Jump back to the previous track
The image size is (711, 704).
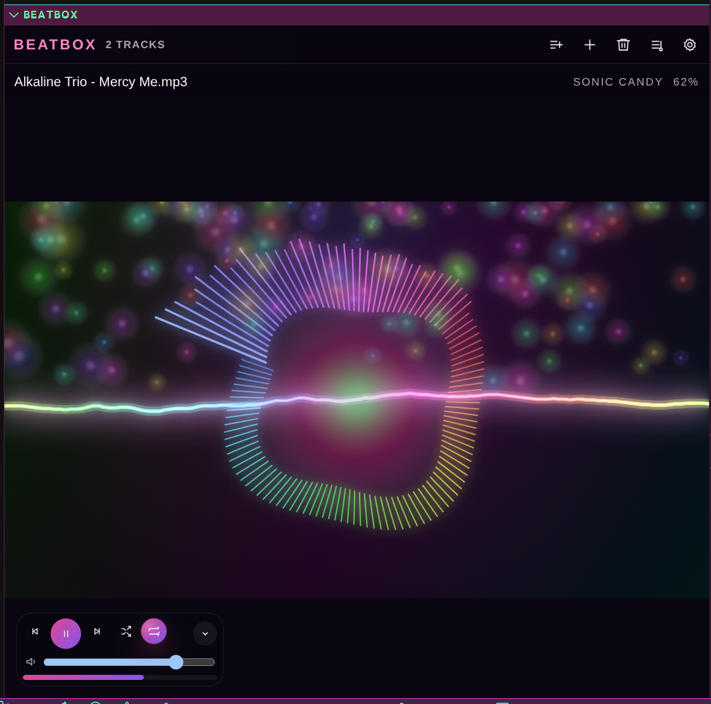(35, 631)
